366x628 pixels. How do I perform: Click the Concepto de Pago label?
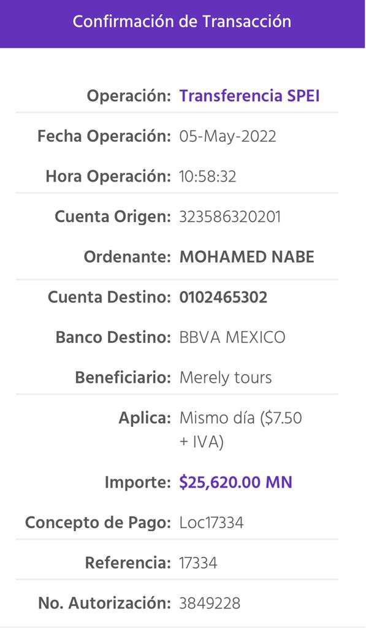tap(98, 523)
